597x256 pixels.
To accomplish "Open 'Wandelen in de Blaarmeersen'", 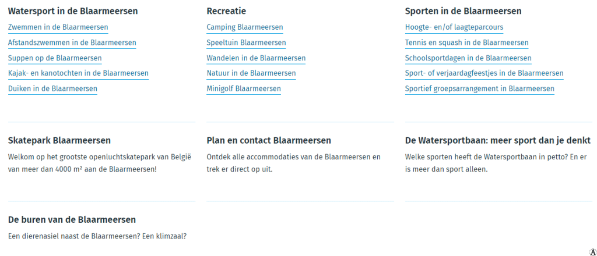I will 256,58.
